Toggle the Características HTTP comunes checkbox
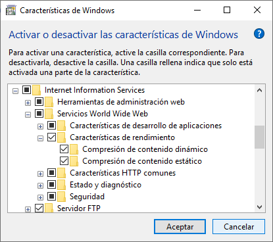The width and height of the screenshot is (273, 242). tap(51, 173)
